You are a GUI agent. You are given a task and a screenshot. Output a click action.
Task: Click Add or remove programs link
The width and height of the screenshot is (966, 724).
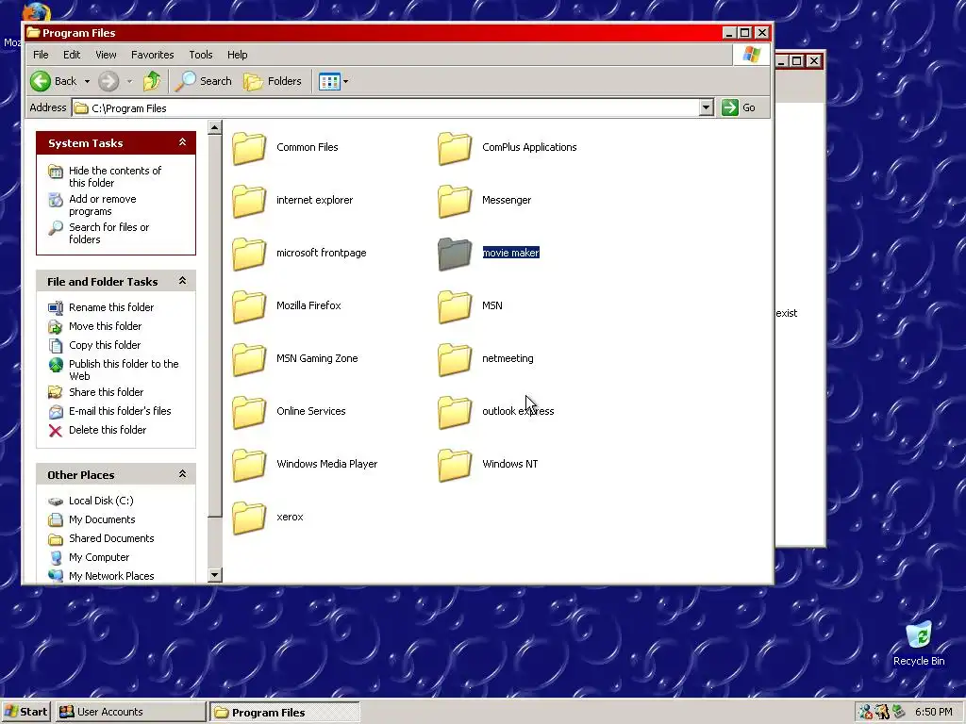(102, 205)
